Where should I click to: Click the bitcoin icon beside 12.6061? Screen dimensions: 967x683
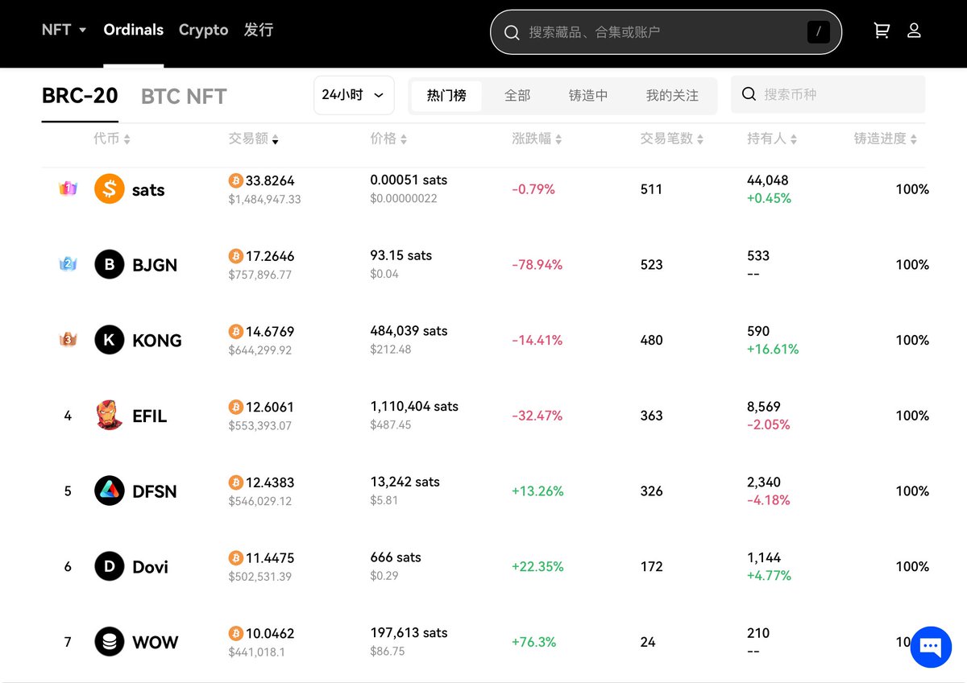coord(236,407)
